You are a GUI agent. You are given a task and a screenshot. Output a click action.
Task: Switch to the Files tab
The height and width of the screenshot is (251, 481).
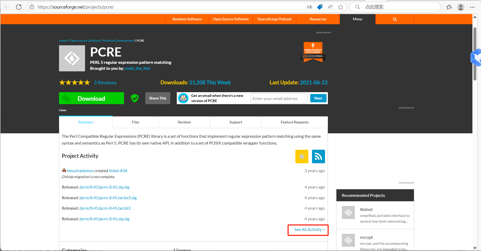point(135,122)
